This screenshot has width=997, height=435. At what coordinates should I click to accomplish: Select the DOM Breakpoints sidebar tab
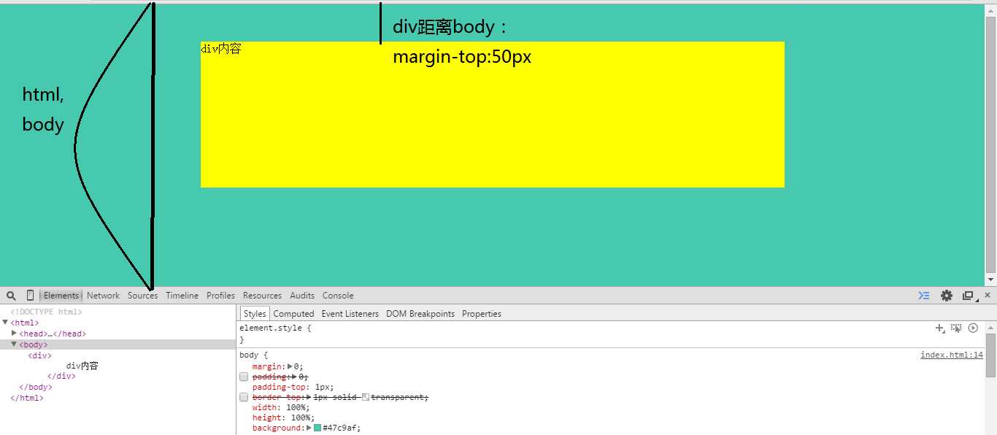click(x=420, y=314)
